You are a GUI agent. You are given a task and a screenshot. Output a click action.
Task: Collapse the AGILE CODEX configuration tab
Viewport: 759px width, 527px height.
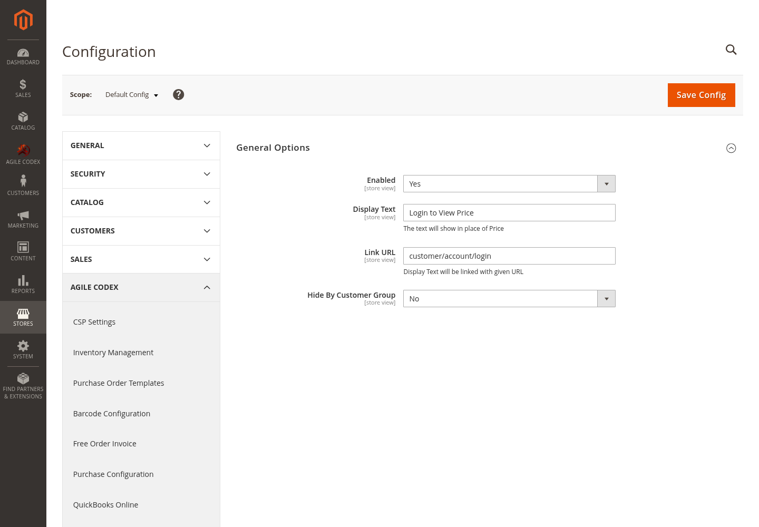click(141, 287)
